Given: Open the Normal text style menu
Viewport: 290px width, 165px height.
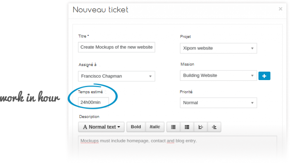Looking at the screenshot, I should click(x=101, y=127).
